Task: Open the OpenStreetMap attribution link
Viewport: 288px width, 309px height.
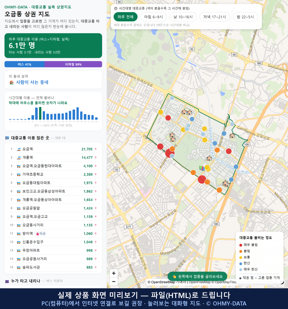Action: click(x=161, y=282)
